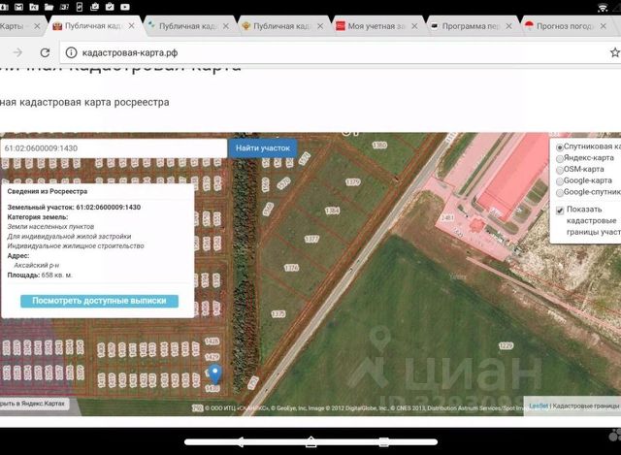Screen dimensions: 621x455
Task: Close the Публичная кад tab with the eagle favicon
Action: point(320,26)
